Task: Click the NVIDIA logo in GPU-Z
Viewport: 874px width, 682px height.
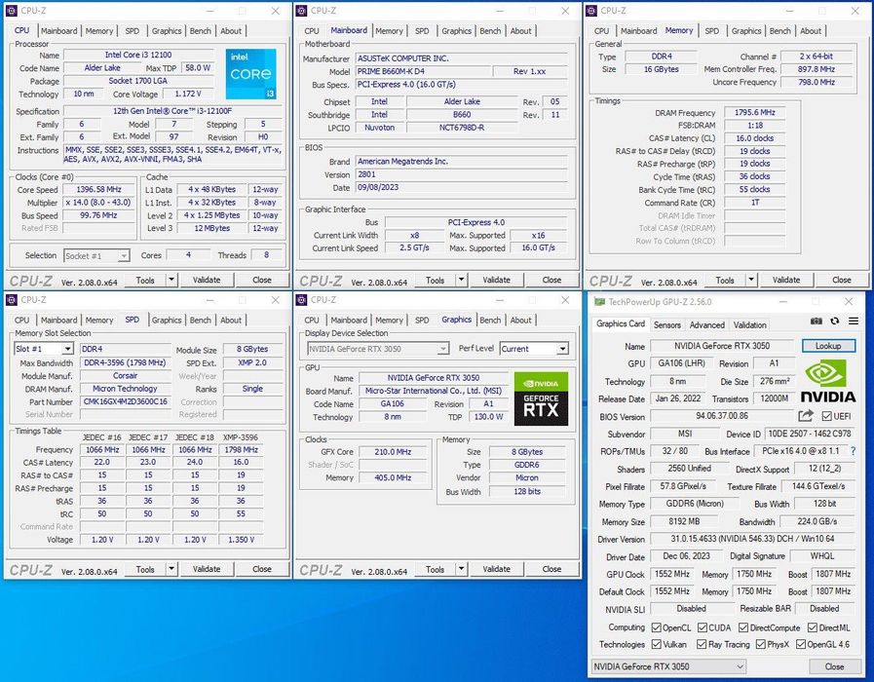Action: [x=828, y=382]
